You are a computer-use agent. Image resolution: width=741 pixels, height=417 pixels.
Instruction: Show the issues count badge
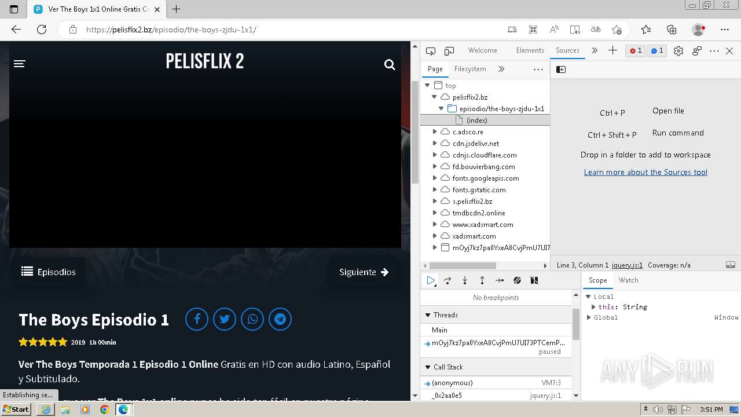[x=657, y=50]
